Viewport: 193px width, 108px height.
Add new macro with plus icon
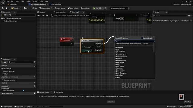(x=35, y=83)
